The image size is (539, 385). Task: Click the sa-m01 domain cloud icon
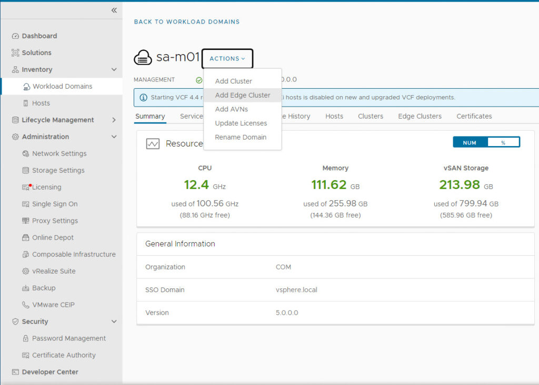(x=143, y=57)
